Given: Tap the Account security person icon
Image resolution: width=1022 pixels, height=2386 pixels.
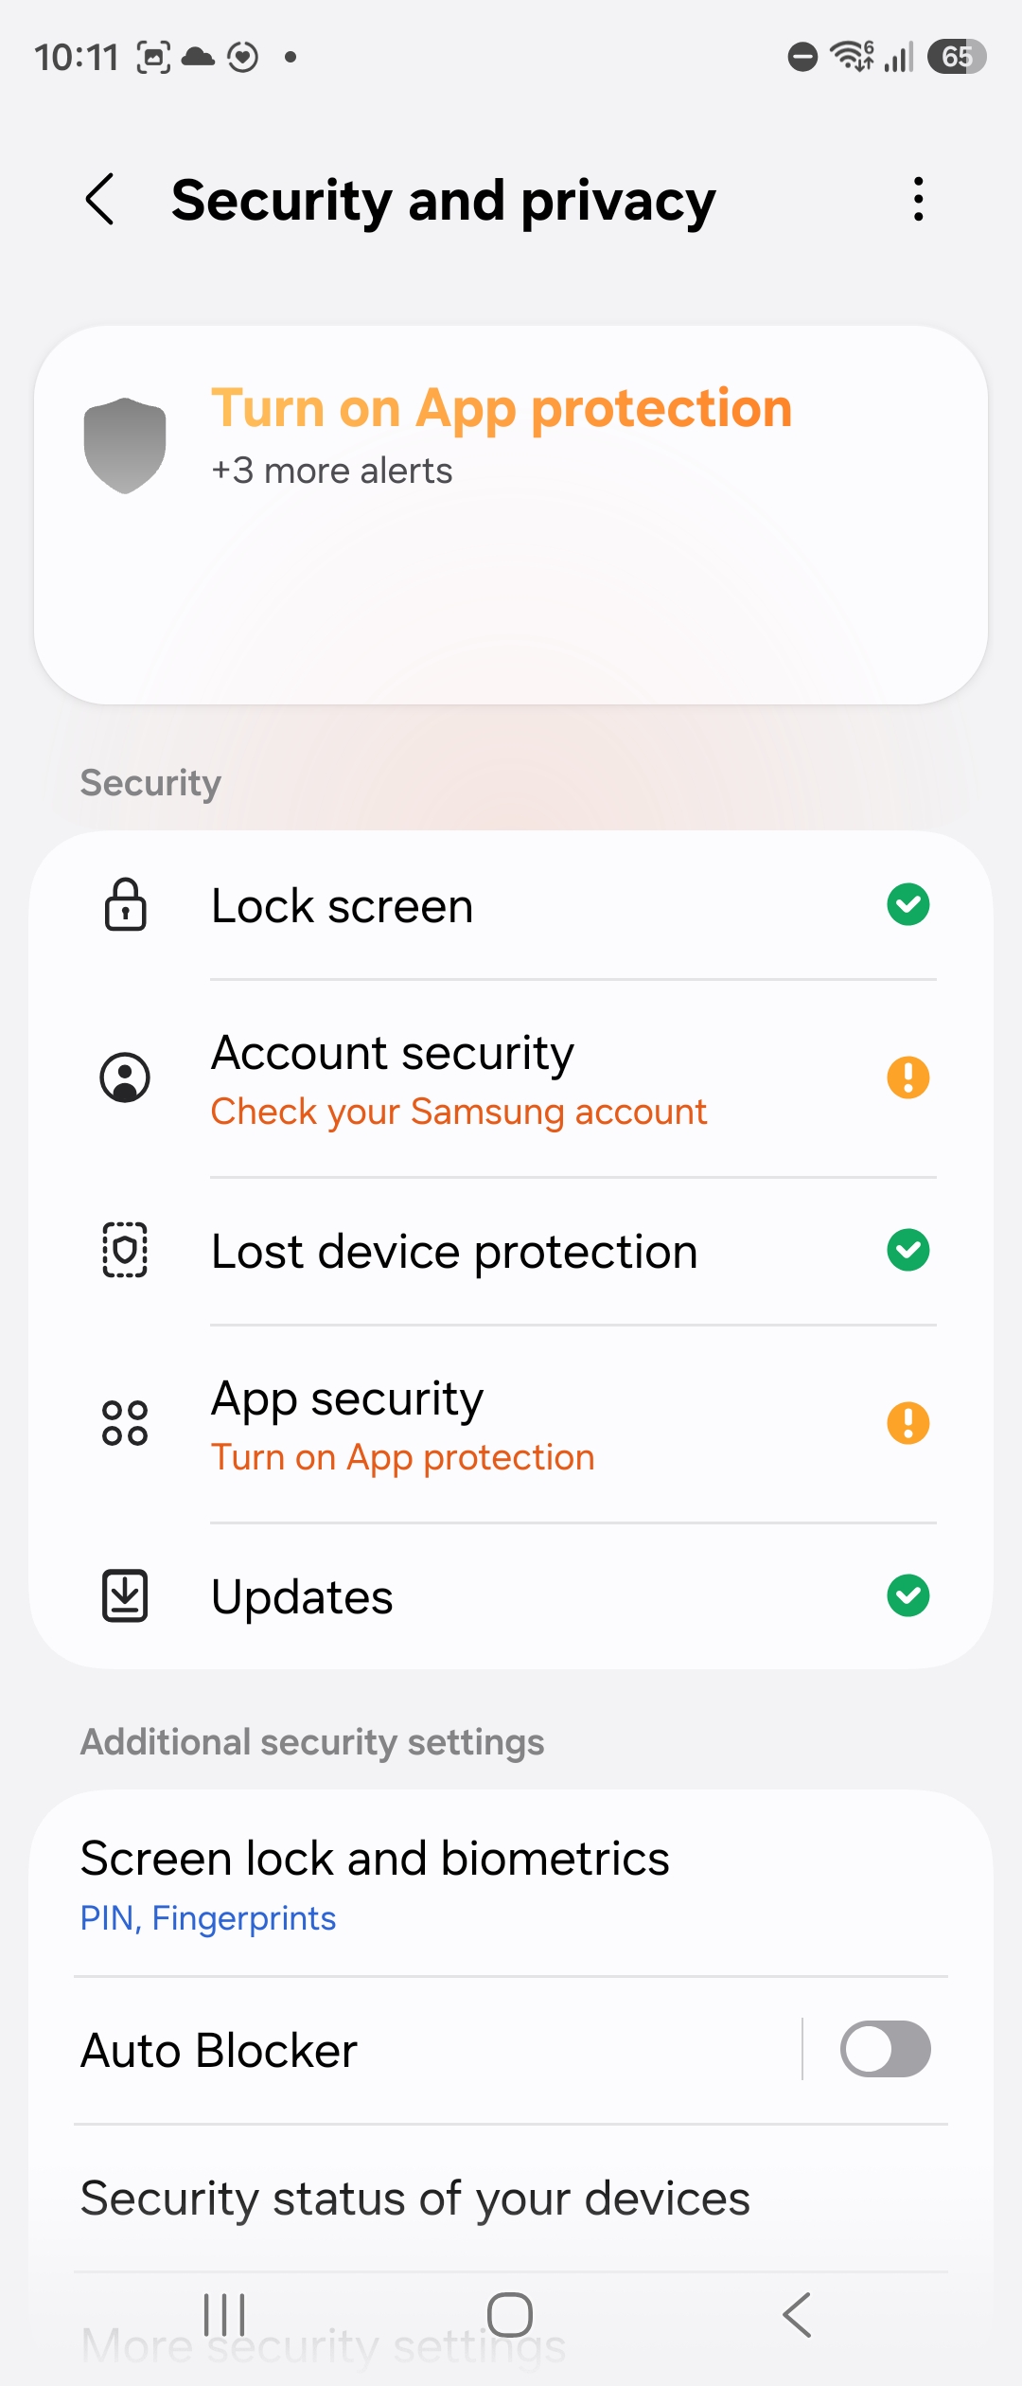Looking at the screenshot, I should [125, 1077].
